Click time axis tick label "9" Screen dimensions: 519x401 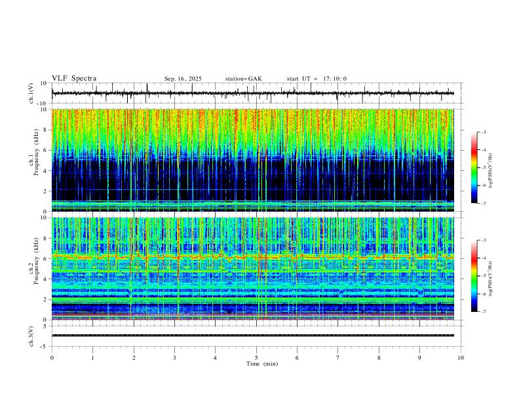[419, 358]
